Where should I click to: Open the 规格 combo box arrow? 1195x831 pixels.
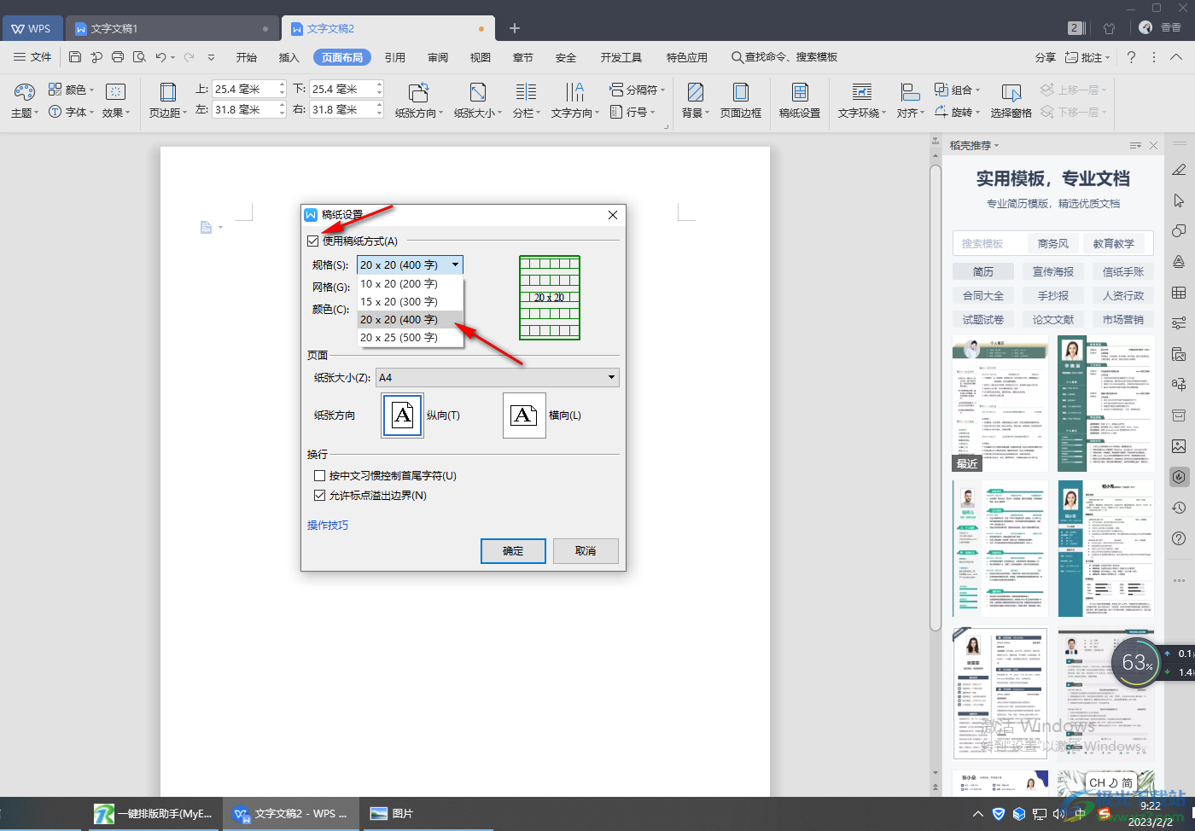tap(455, 265)
